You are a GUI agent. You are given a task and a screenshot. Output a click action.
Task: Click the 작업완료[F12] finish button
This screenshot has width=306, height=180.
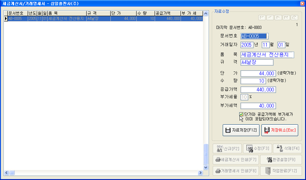click(x=281, y=171)
